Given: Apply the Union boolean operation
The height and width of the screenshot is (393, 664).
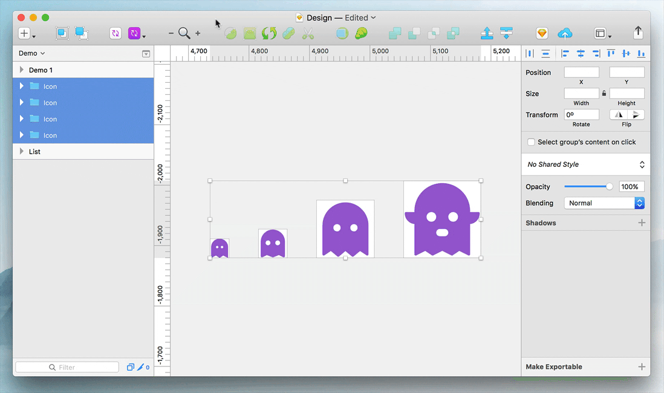Looking at the screenshot, I should point(395,33).
